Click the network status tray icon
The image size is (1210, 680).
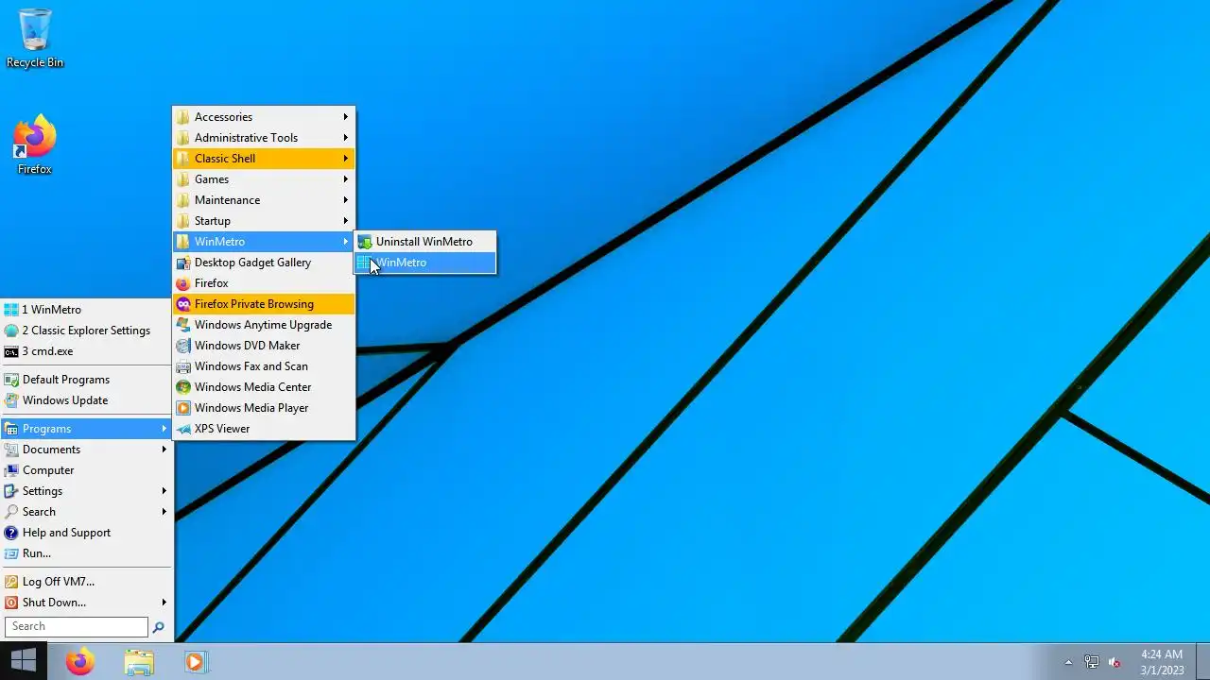[x=1092, y=662]
